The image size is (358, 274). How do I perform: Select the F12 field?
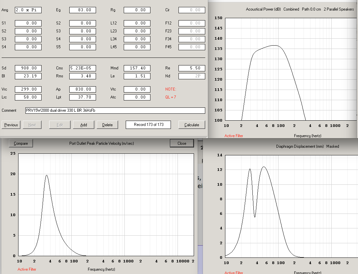click(192, 23)
